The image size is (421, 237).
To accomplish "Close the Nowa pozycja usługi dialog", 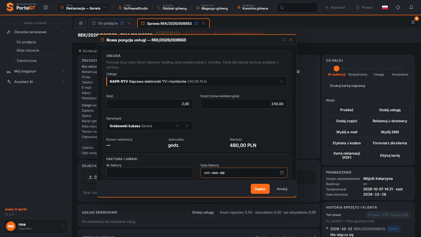I will pyautogui.click(x=291, y=40).
